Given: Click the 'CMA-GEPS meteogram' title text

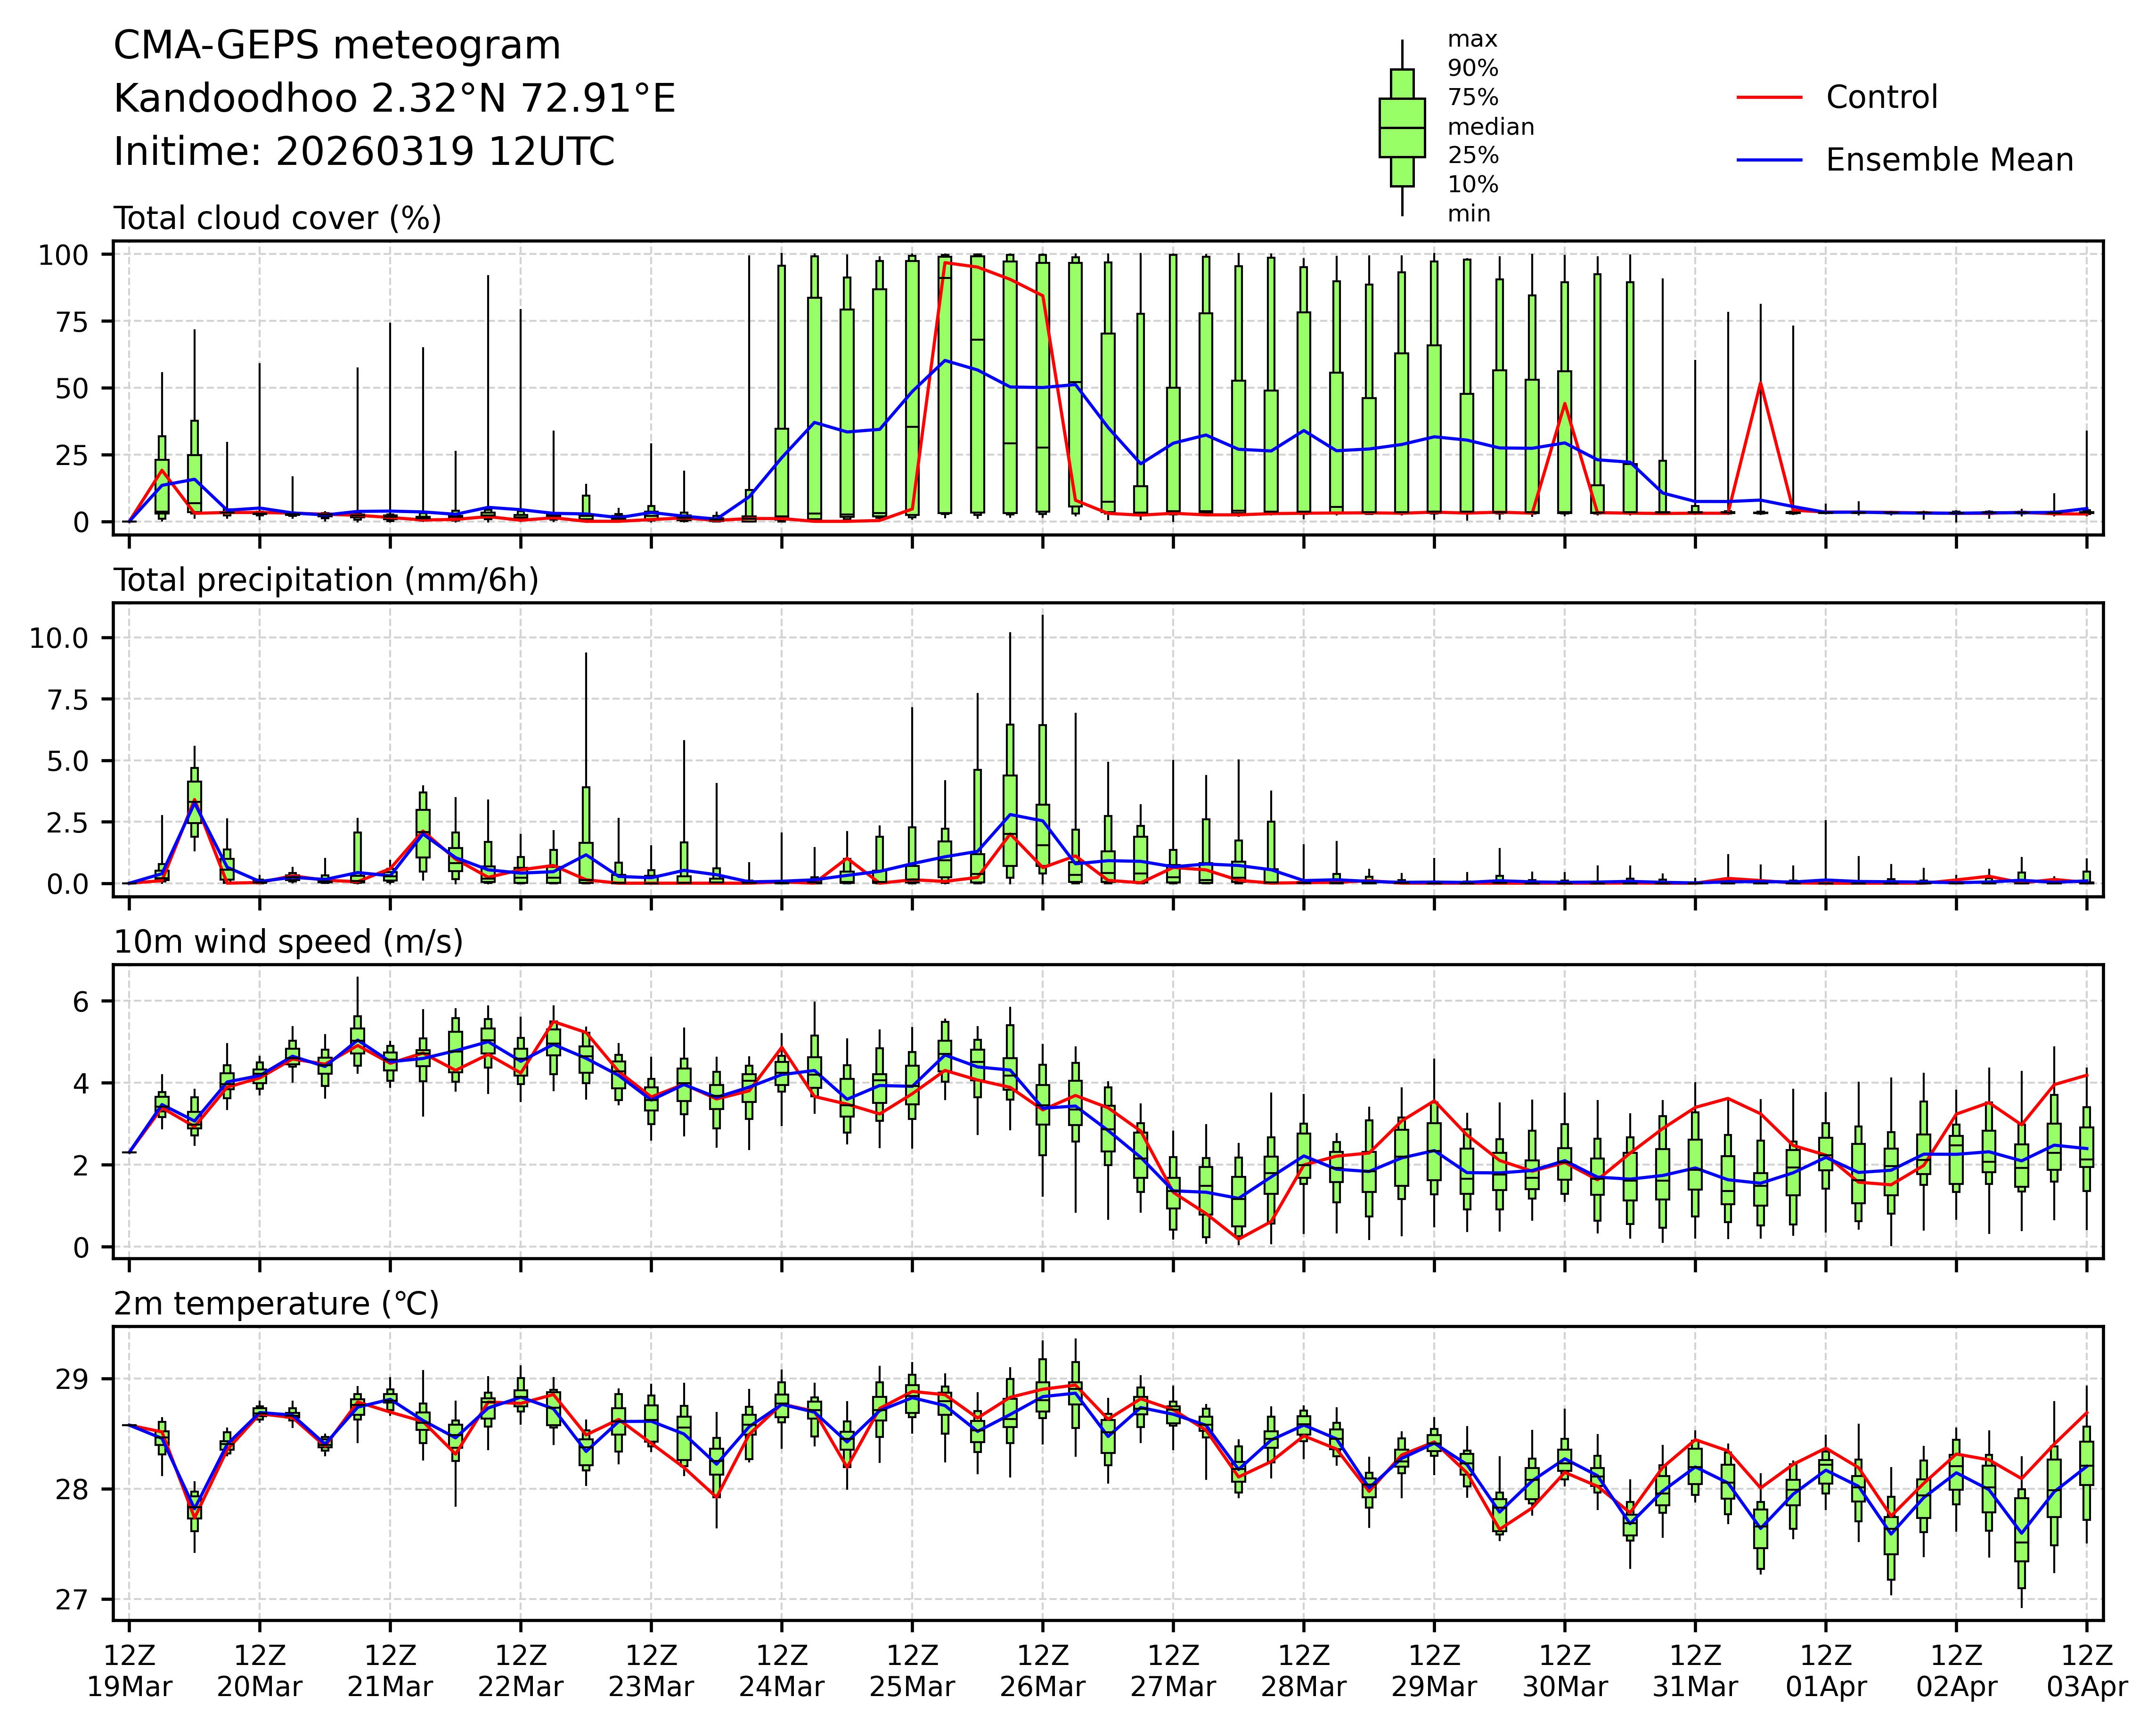Looking at the screenshot, I should [337, 46].
